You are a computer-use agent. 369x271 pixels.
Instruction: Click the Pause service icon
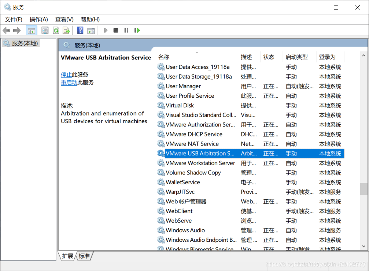click(x=126, y=30)
